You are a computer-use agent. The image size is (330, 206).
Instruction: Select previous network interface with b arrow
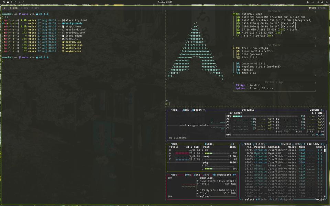[x=214, y=175]
